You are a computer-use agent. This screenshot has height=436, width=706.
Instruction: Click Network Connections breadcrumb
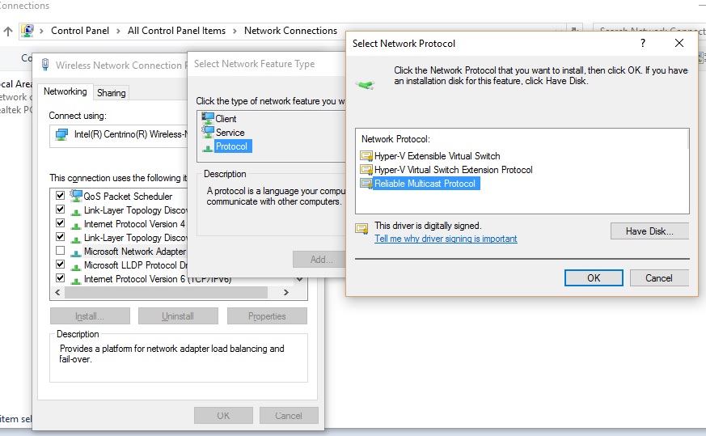(290, 31)
